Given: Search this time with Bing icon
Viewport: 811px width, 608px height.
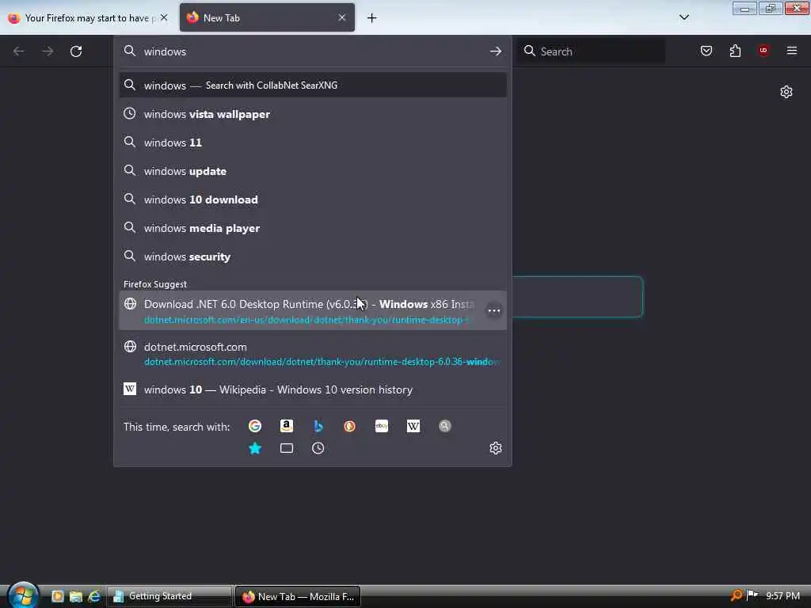Looking at the screenshot, I should pos(318,426).
